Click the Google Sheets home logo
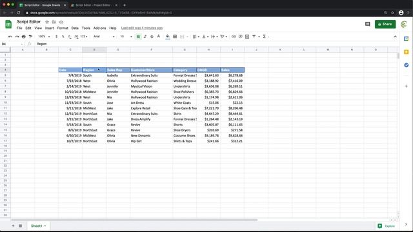Viewport: 413px width, 232px height. click(8, 24)
